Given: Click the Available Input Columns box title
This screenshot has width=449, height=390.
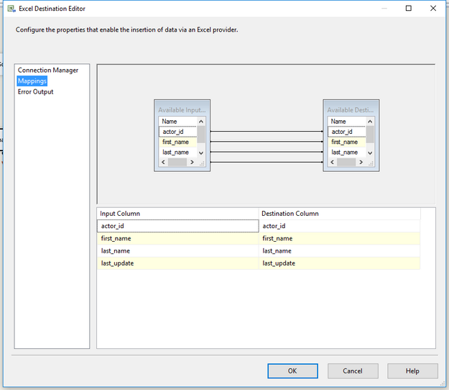Looking at the screenshot, I should pos(182,110).
